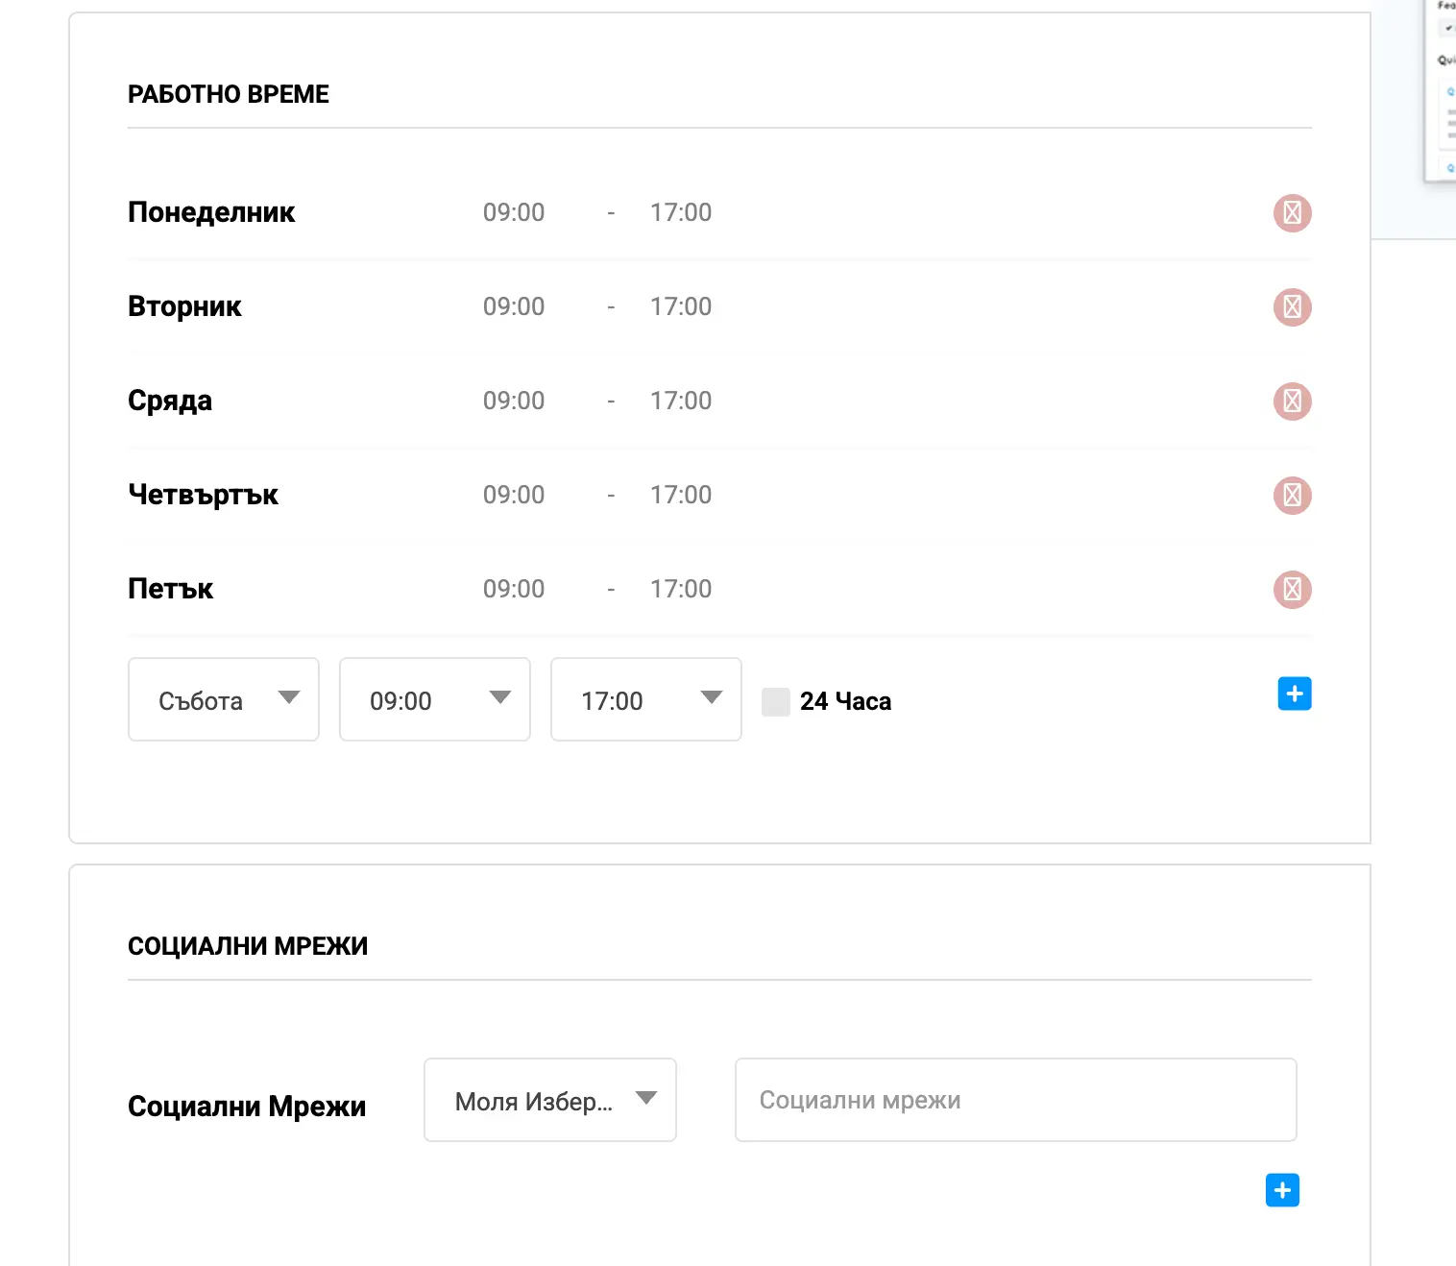The height and width of the screenshot is (1266, 1456).
Task: Click Вторник's 17:00 end time value
Action: [x=680, y=306]
